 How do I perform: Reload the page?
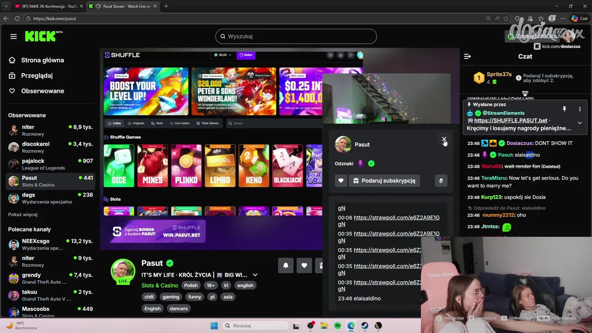click(17, 18)
